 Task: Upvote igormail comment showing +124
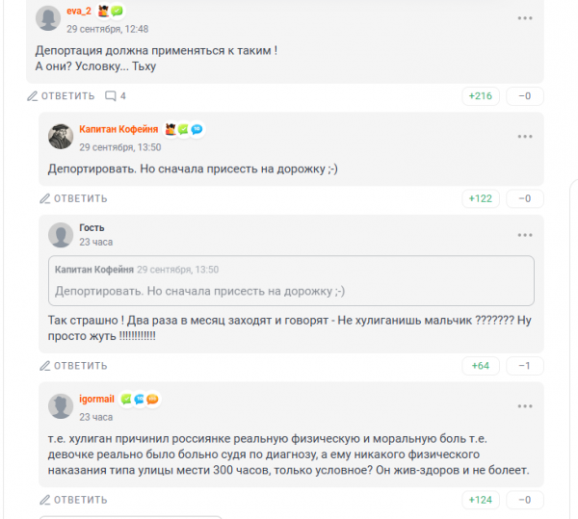(x=480, y=500)
